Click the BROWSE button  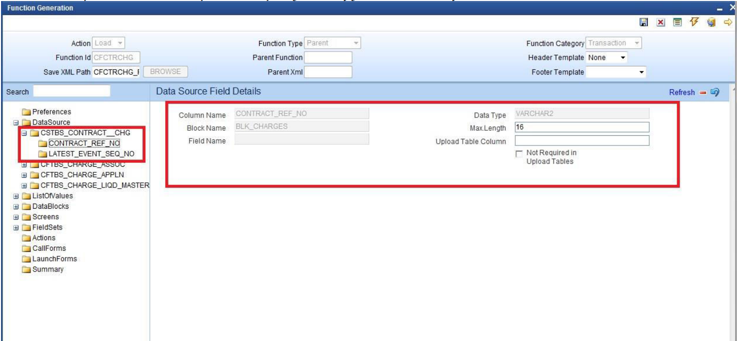(166, 72)
